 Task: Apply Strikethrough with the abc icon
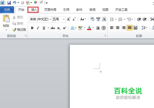53,28
